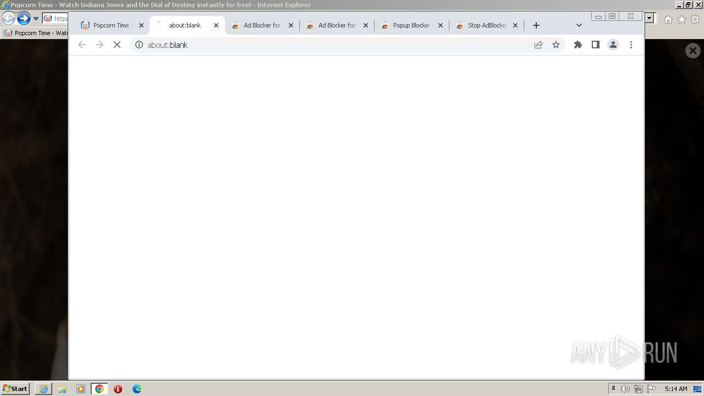Viewport: 704px width, 396px height.
Task: Click Internet Explorer's back button
Action: tap(8, 18)
